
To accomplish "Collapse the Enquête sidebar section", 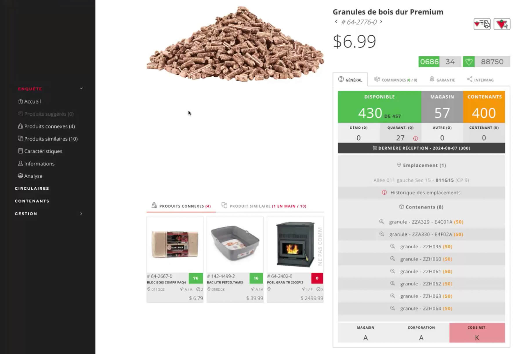I will pos(81,89).
